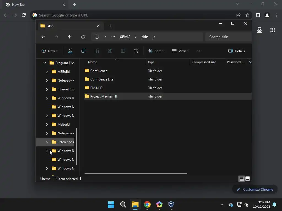Image resolution: width=282 pixels, height=211 pixels.
Task: Click the Share icon in Explorer toolbar
Action: 123,51
